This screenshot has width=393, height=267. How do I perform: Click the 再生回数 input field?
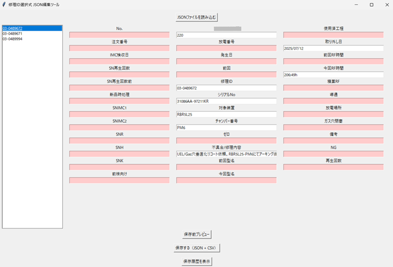pos(333,168)
